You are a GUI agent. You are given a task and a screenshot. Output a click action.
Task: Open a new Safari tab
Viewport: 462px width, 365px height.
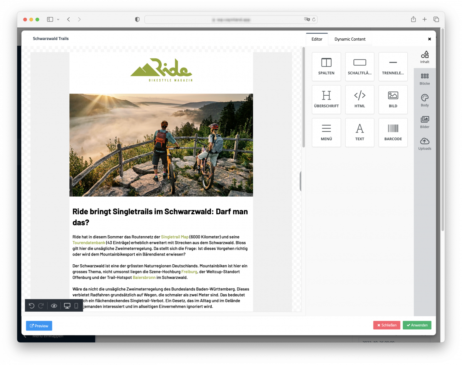click(x=425, y=19)
